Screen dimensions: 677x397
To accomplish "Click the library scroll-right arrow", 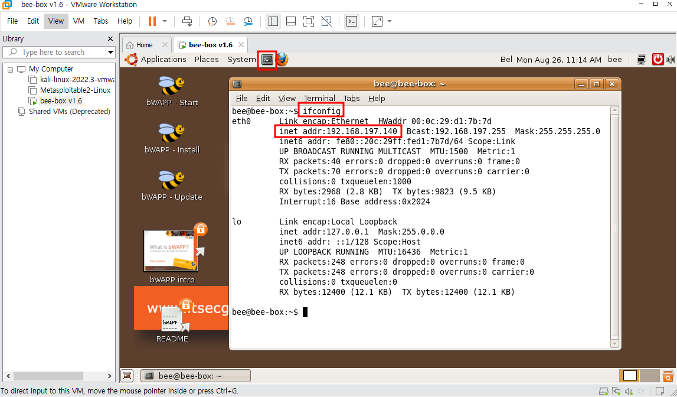I will 109,376.
